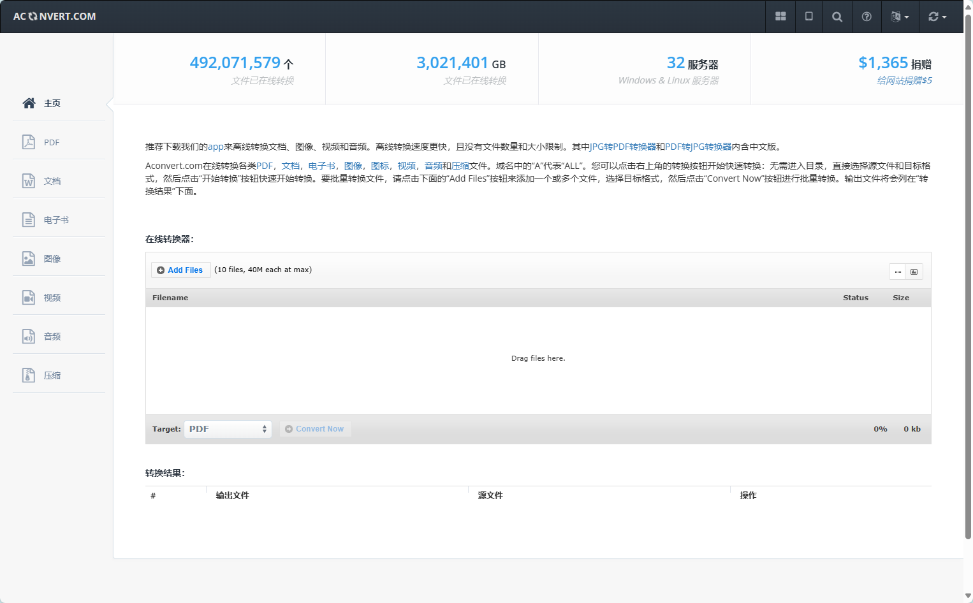Click the '0 kb' total size text
This screenshot has width=973, height=603.
coord(912,429)
